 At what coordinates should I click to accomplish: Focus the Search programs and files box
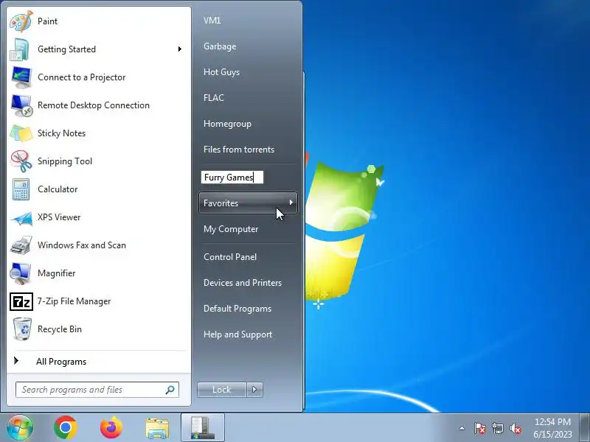[x=97, y=390]
